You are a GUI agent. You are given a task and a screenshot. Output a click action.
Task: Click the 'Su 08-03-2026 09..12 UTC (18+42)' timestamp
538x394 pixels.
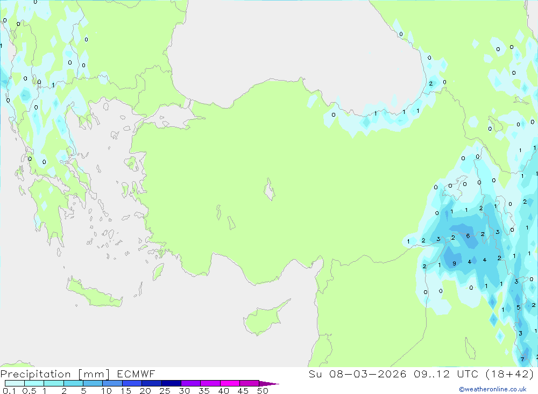coord(421,374)
